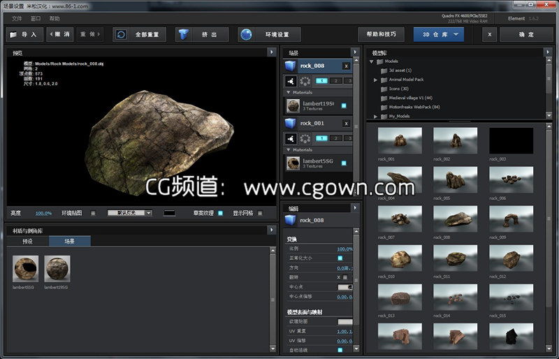Remove rock_001 with its X button
The width and height of the screenshot is (559, 359).
pyautogui.click(x=346, y=124)
